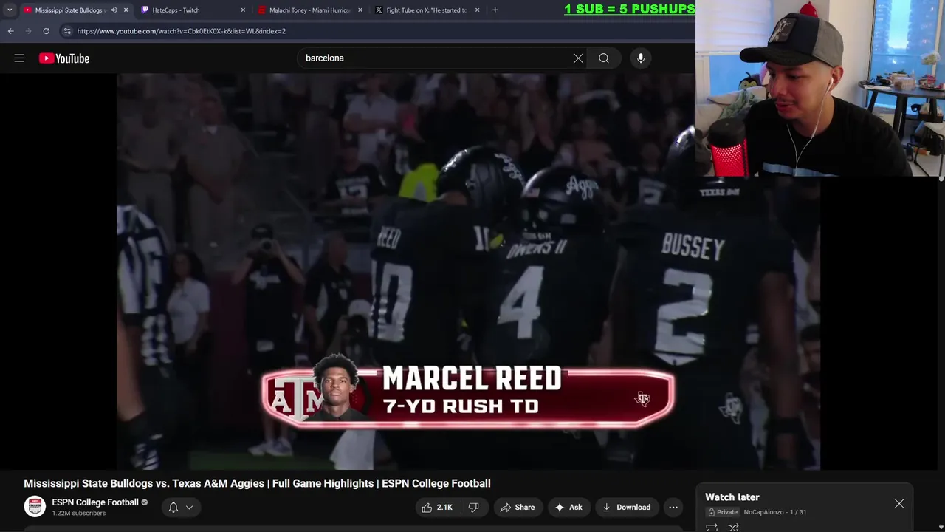Go forward in browser history
The image size is (945, 532).
[28, 31]
